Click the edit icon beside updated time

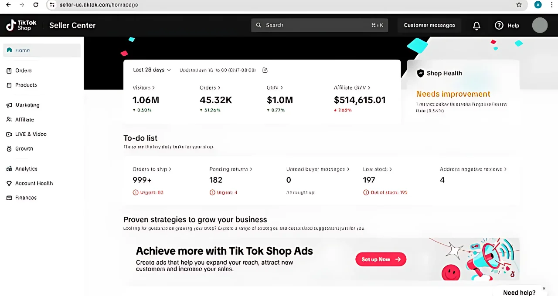click(x=265, y=70)
